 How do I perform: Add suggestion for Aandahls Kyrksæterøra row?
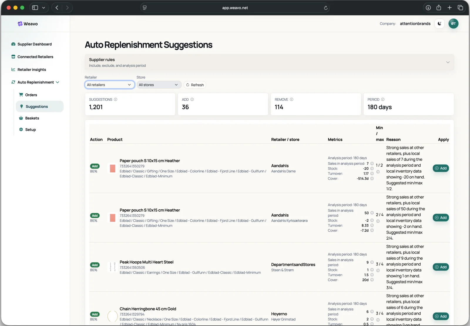click(x=441, y=218)
